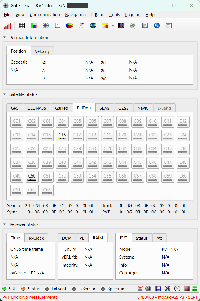The image size is (200, 301).
Task: Switch to the Velocity tab
Action: pos(42,51)
